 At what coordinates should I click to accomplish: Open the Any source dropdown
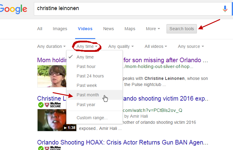(191, 46)
